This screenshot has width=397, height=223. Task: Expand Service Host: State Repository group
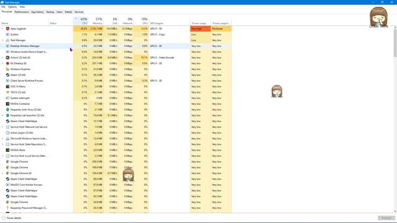2,144
